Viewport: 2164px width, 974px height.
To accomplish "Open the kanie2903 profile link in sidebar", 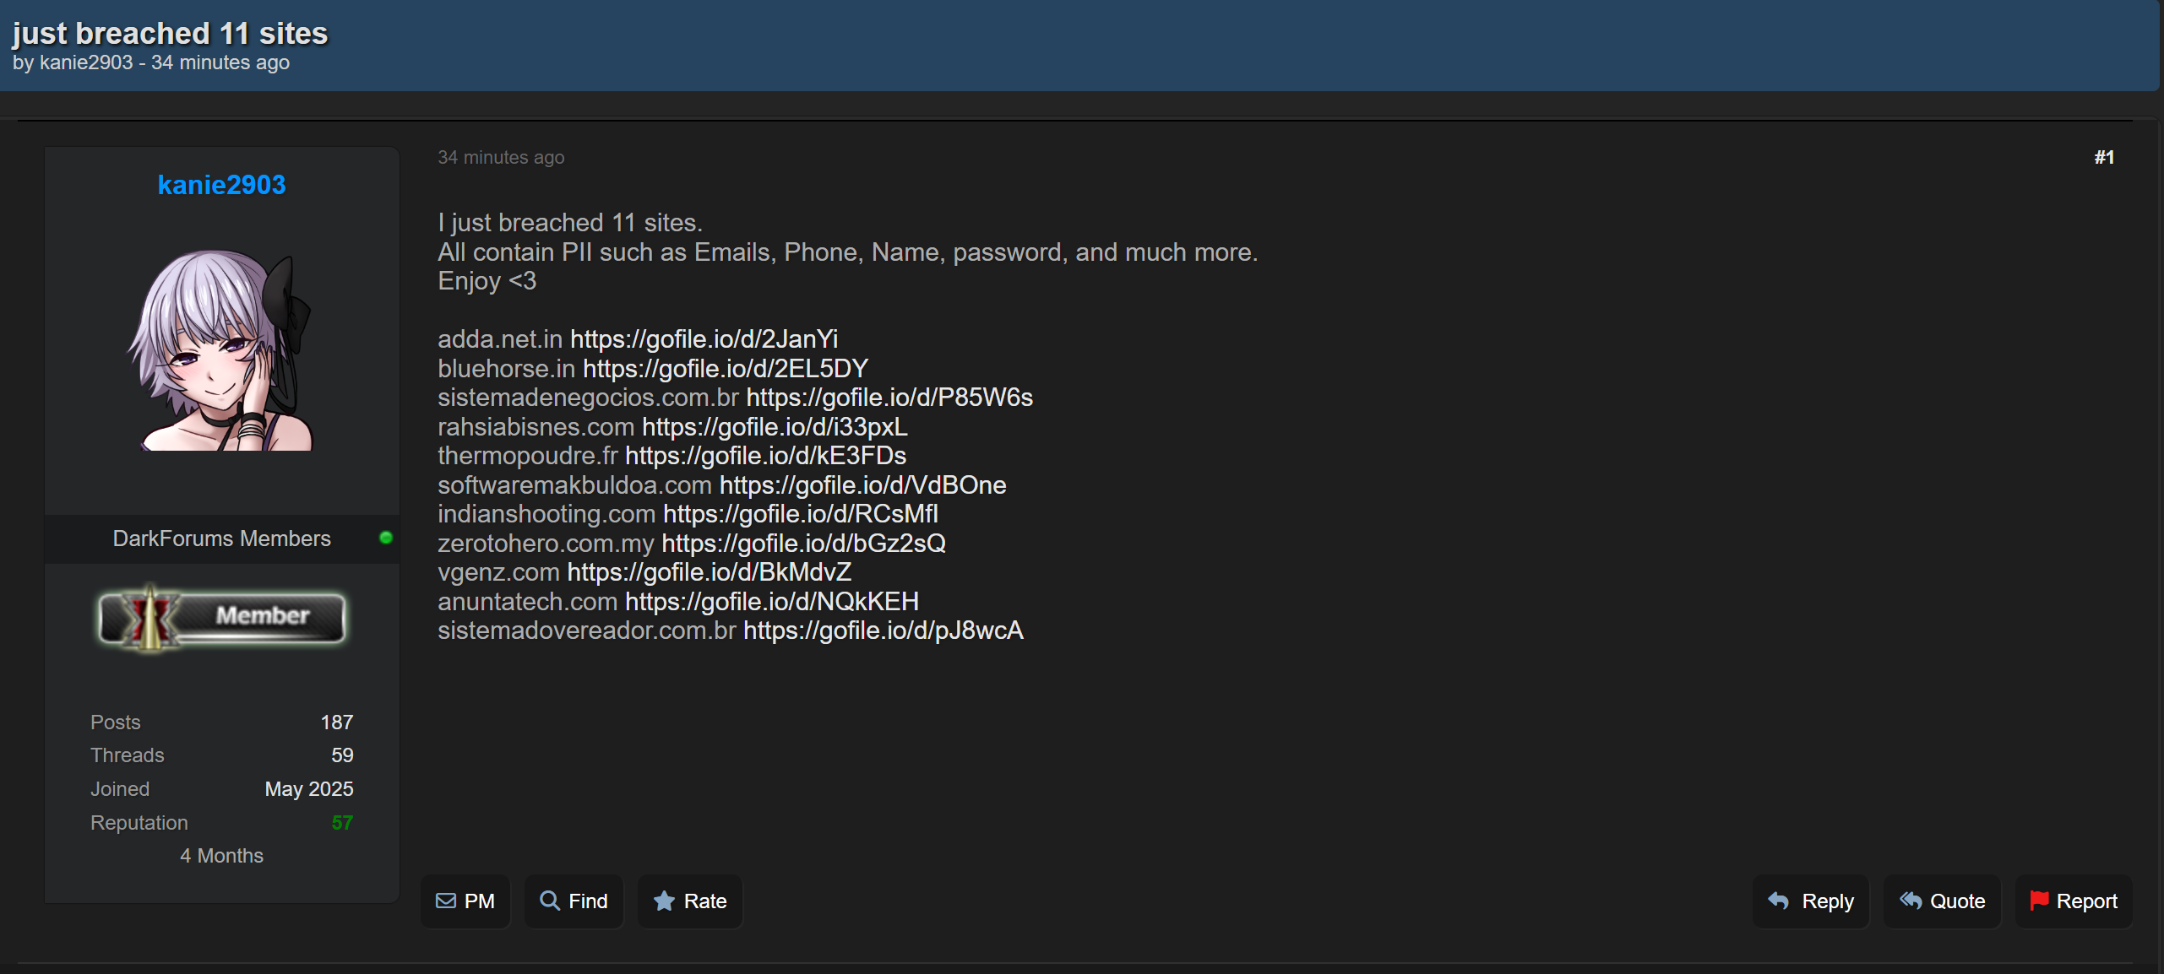I will [x=221, y=185].
